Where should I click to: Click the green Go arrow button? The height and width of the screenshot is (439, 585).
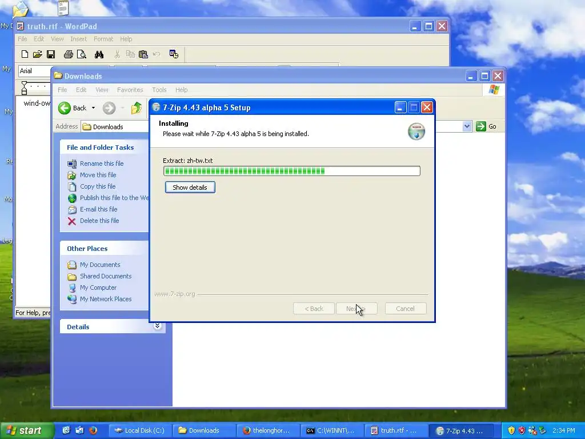(481, 126)
